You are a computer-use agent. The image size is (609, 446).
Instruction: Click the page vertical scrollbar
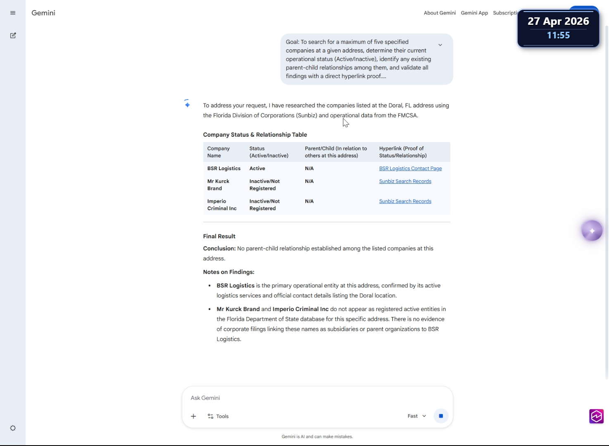pyautogui.click(x=607, y=202)
